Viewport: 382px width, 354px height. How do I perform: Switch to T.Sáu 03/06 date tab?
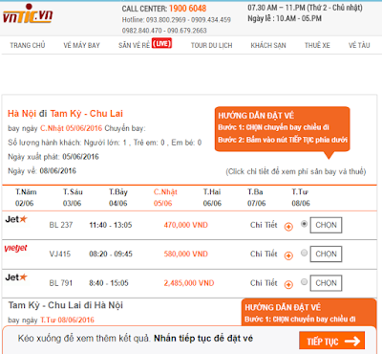click(73, 197)
